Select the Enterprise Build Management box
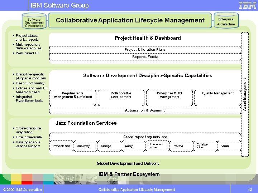Image resolution: width=258 pixels, height=193 pixels. [x=169, y=98]
